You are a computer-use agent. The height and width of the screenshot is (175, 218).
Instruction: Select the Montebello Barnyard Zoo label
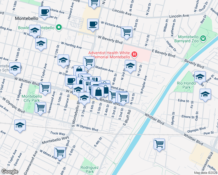[x=187, y=39]
